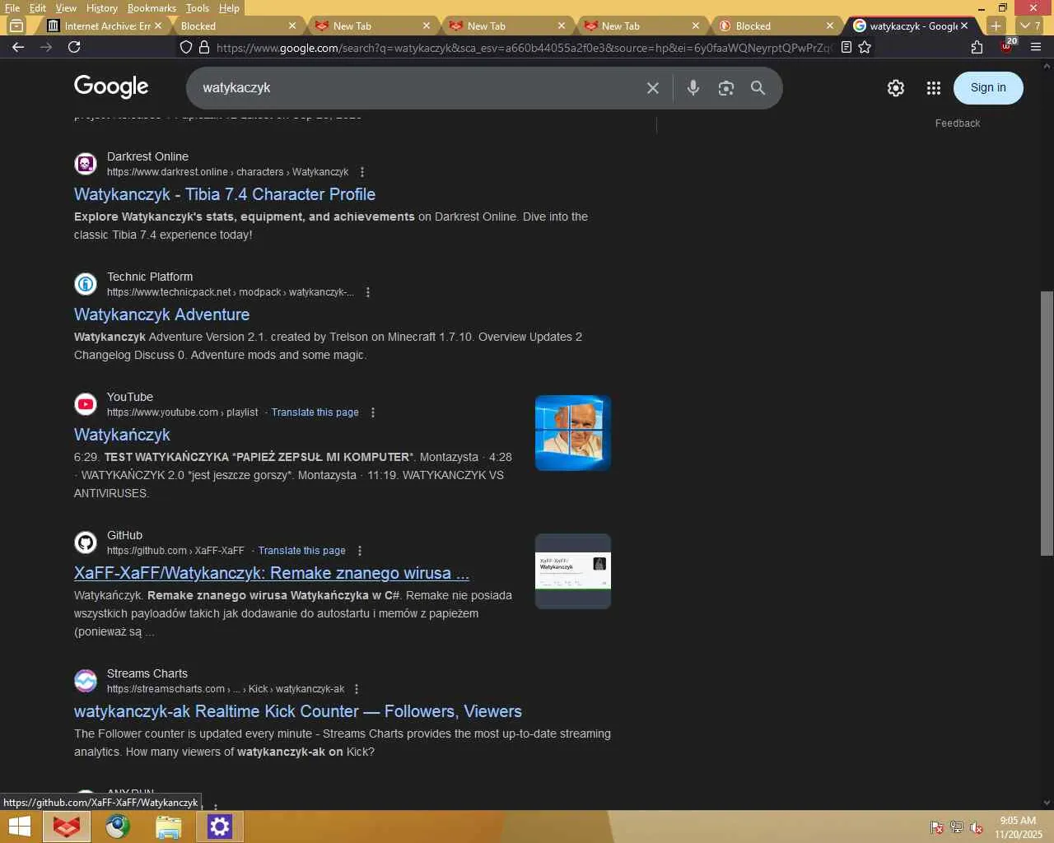Clear the search box with the X icon

653,88
